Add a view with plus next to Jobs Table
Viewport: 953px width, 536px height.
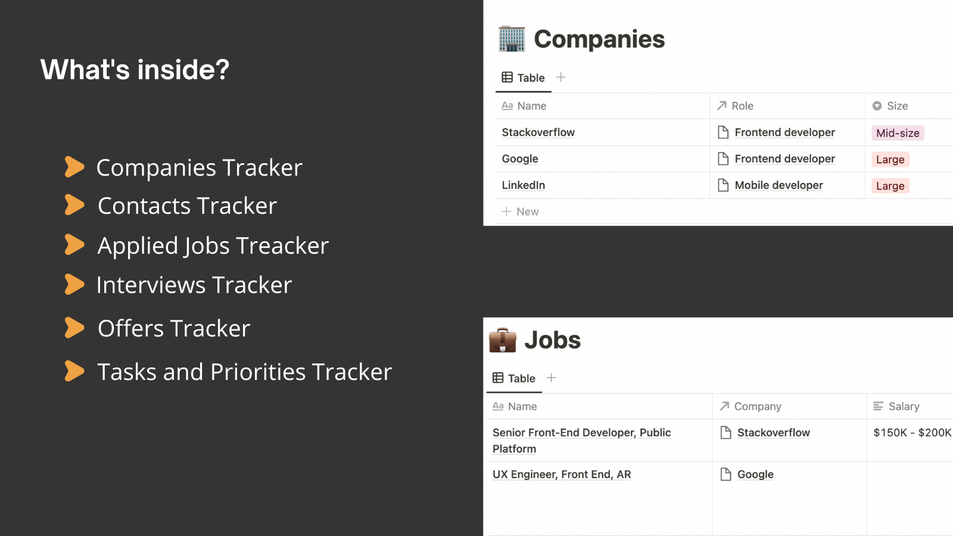(x=551, y=378)
